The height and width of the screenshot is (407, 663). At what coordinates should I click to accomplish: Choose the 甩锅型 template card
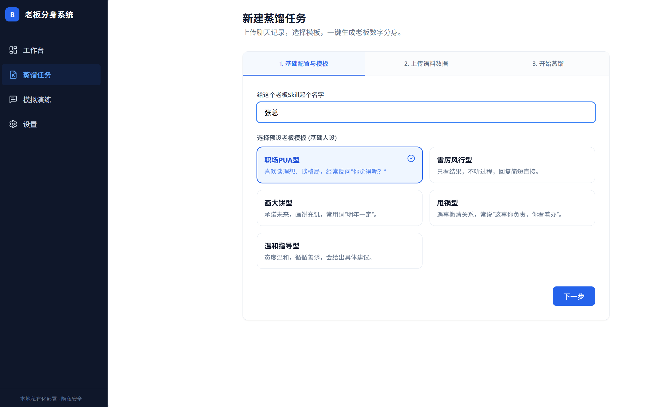pyautogui.click(x=512, y=208)
